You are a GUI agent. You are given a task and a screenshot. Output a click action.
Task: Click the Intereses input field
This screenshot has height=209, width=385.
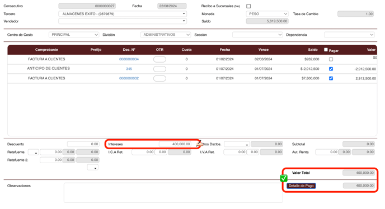tap(175, 144)
